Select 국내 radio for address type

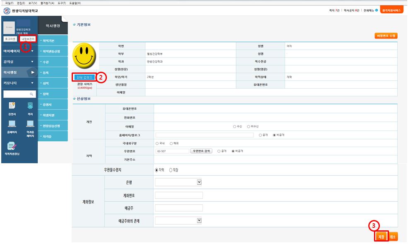[x=157, y=143]
